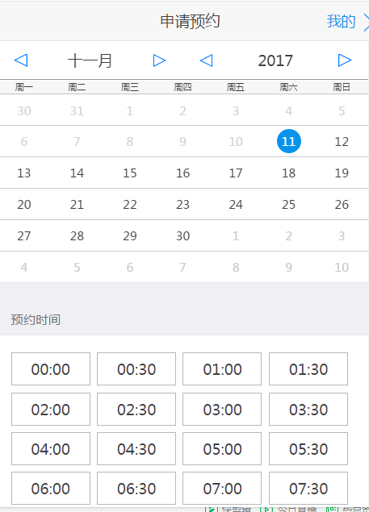Select the 00:00 time slot
Image resolution: width=369 pixels, height=512 pixels.
(51, 369)
